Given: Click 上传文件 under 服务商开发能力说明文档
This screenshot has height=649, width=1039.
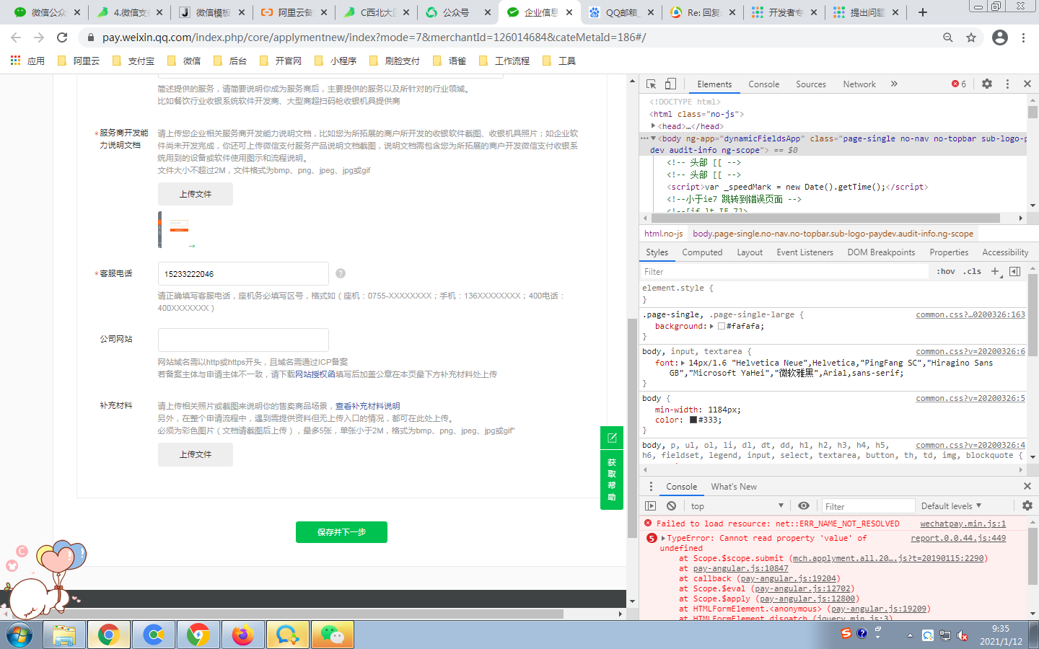Looking at the screenshot, I should click(196, 194).
